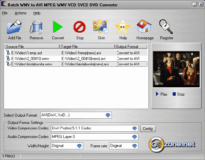Image resolution: width=205 pixels, height=160 pixels.
Task: Click the MPEG Layer-3 audio codec field
Action: 95,137
